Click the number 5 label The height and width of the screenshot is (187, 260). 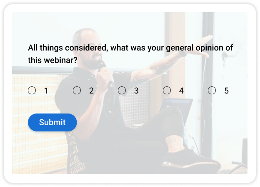pos(226,91)
